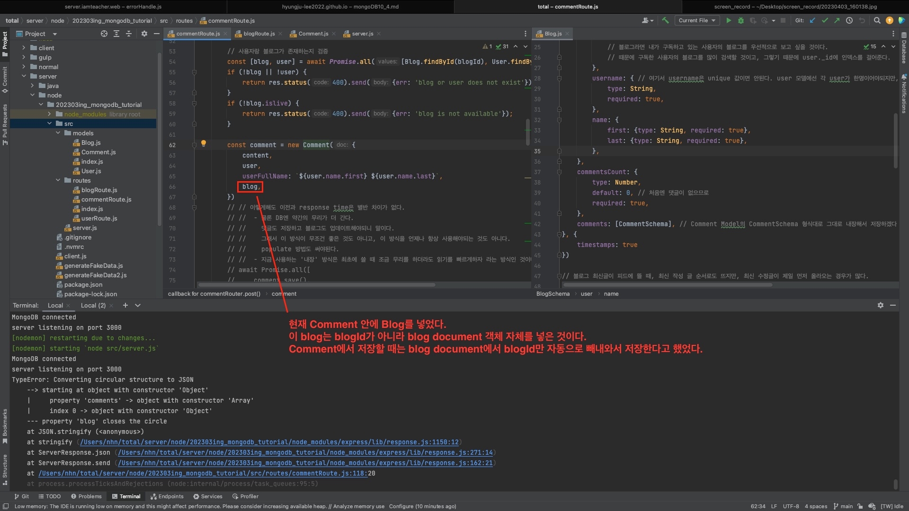Open userRoute.js in project tree
Image resolution: width=909 pixels, height=511 pixels.
point(99,218)
